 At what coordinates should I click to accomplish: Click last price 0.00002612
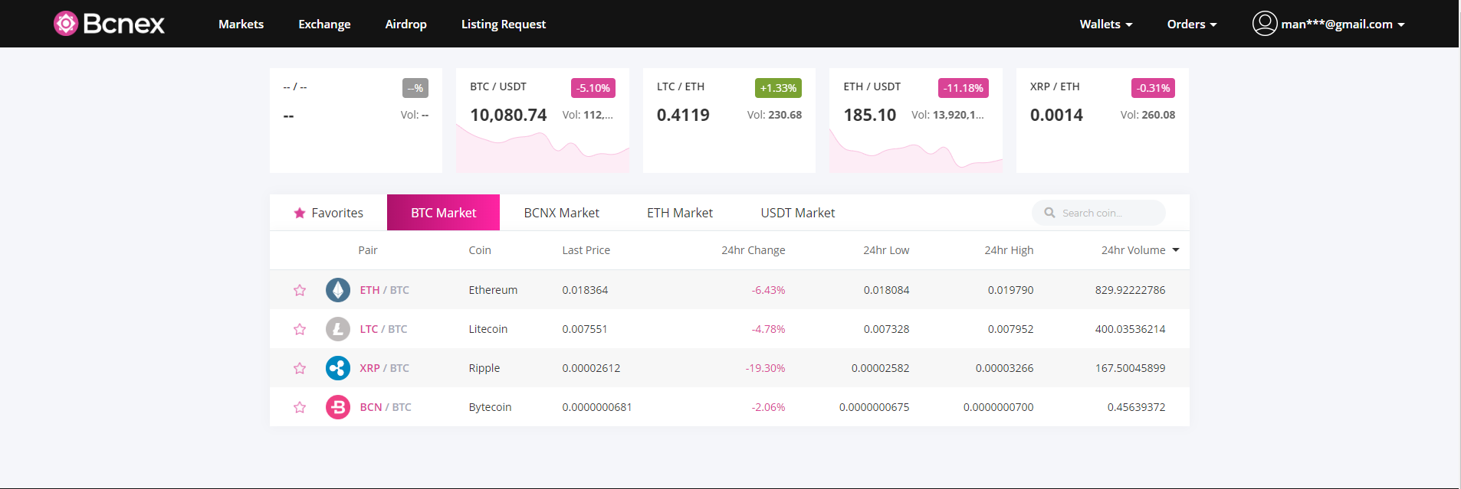coord(591,368)
